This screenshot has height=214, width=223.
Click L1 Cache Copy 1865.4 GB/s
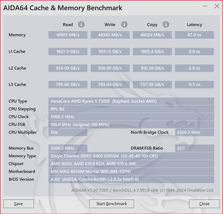click(x=152, y=52)
